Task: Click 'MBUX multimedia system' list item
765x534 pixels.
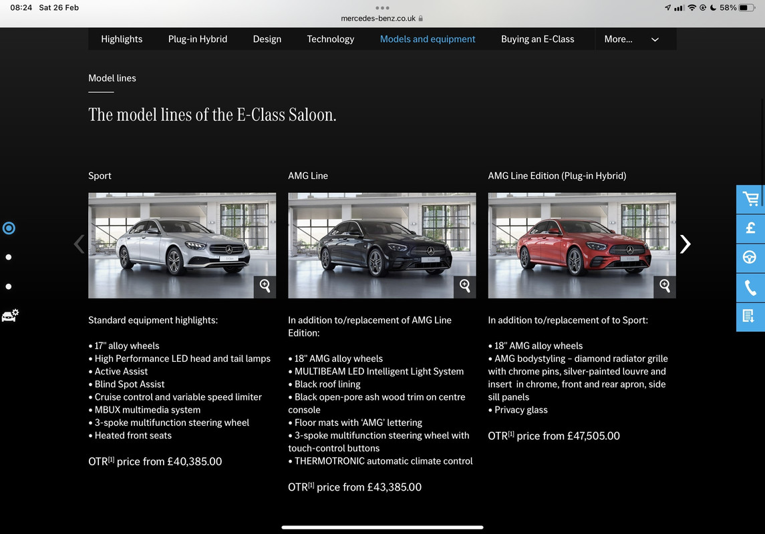Action: click(144, 410)
